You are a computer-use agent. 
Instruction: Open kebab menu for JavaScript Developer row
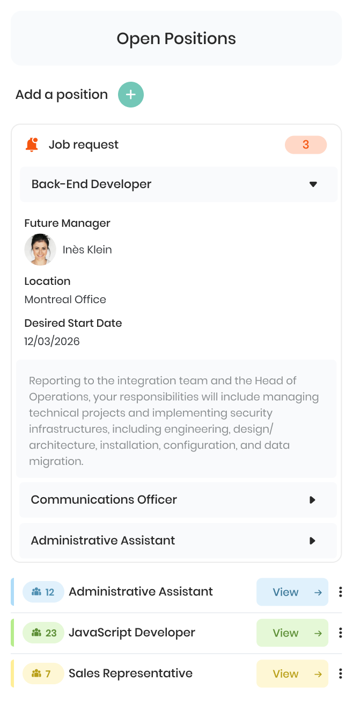pyautogui.click(x=340, y=633)
